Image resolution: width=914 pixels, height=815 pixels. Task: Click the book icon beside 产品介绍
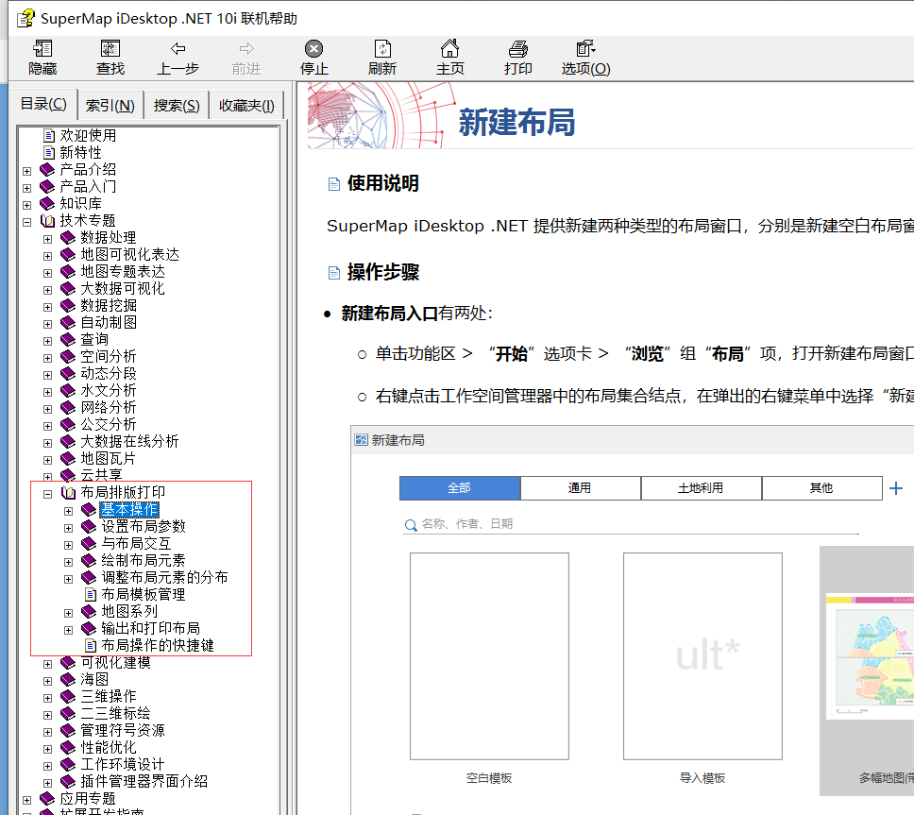(47, 170)
